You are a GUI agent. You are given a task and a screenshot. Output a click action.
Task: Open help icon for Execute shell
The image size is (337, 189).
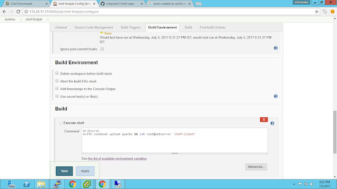(x=272, y=123)
